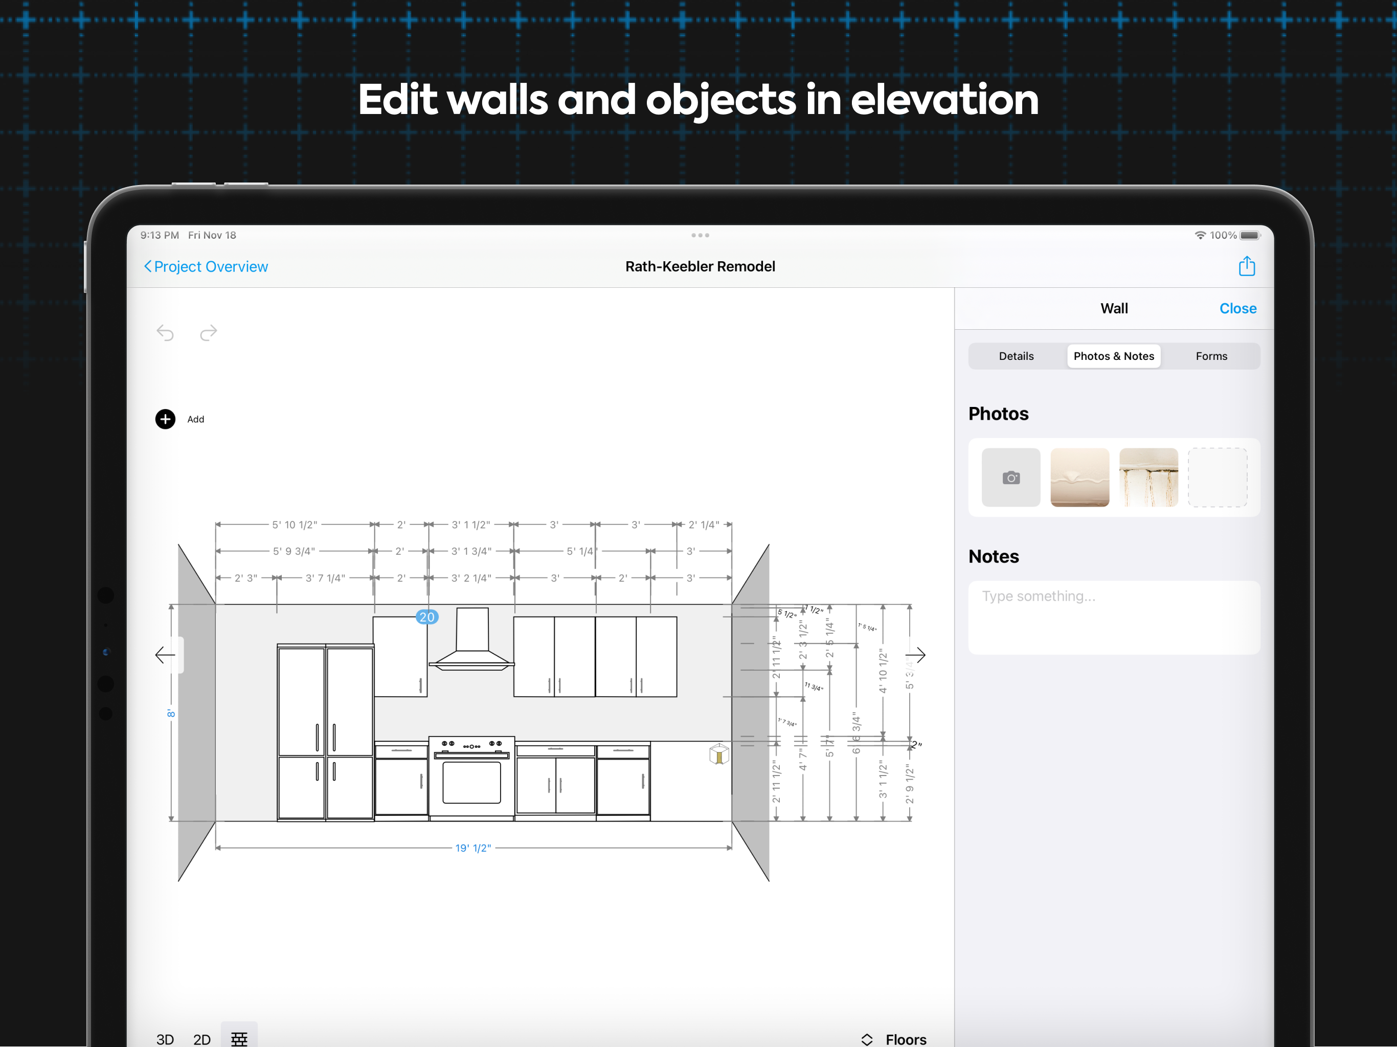
Task: Switch to 2D view mode
Action: (201, 1039)
